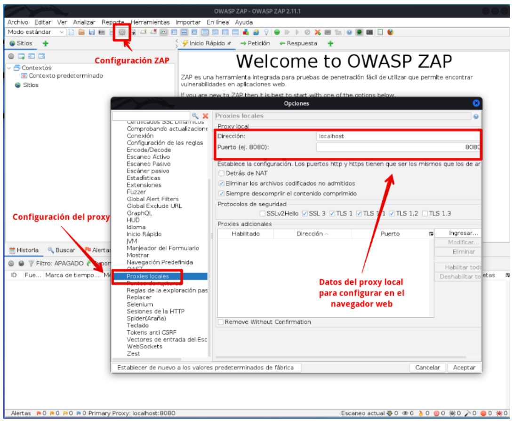513x421 pixels.
Task: Open help icon in Proxies locales panel
Action: [476, 116]
